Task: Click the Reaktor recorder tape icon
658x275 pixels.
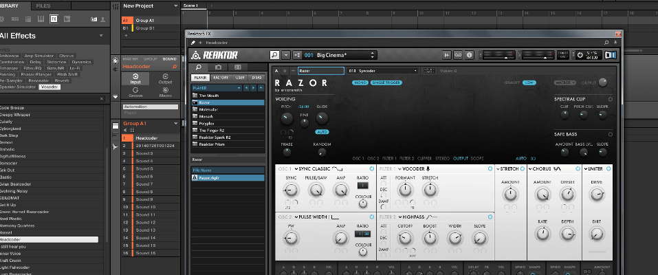Action: pyautogui.click(x=458, y=55)
